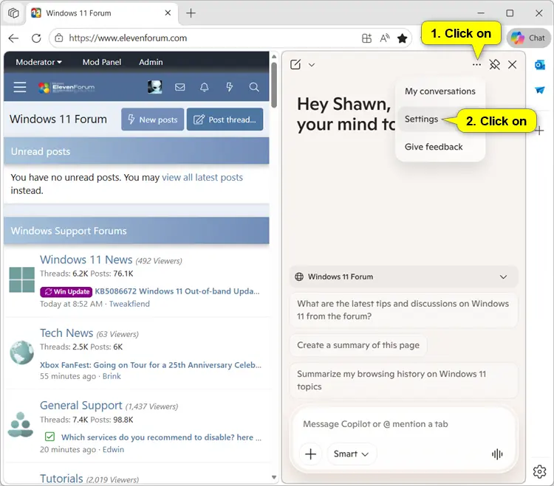
Task: Click page scrollbar up arrow
Action: [274, 57]
